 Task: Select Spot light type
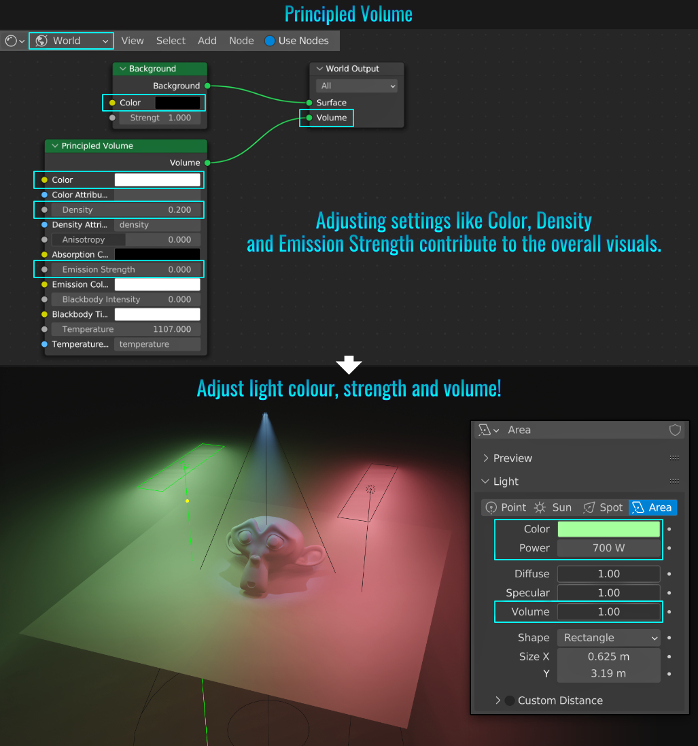pos(604,507)
